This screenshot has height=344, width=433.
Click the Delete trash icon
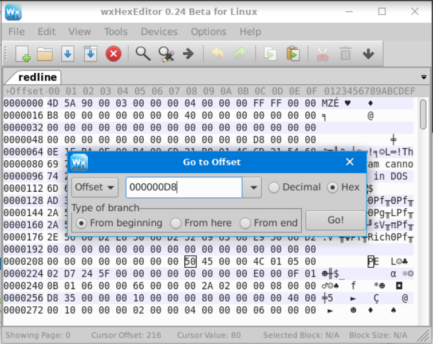click(x=345, y=53)
